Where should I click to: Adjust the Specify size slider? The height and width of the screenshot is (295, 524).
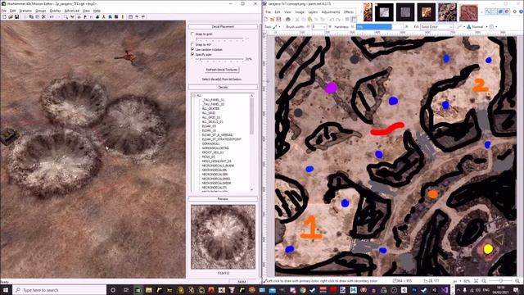coord(219,59)
